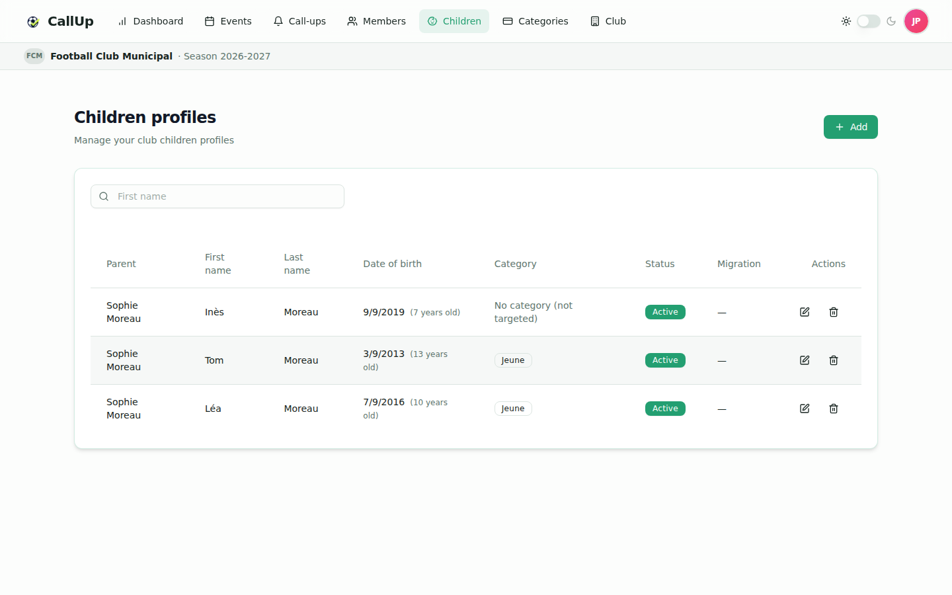This screenshot has height=595, width=952.
Task: Click the Date of birth column header
Action: point(393,264)
